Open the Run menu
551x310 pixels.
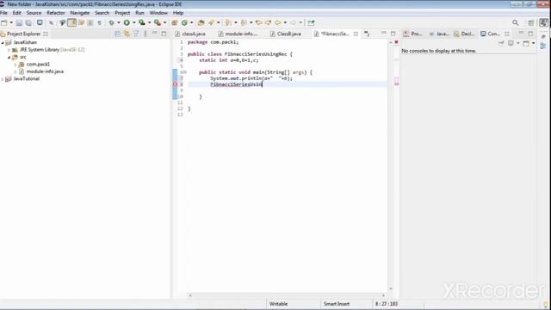click(x=139, y=13)
